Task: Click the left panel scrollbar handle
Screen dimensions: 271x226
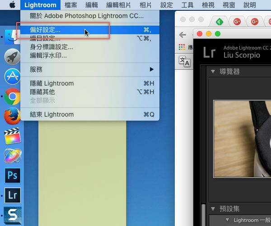Action: (204, 215)
